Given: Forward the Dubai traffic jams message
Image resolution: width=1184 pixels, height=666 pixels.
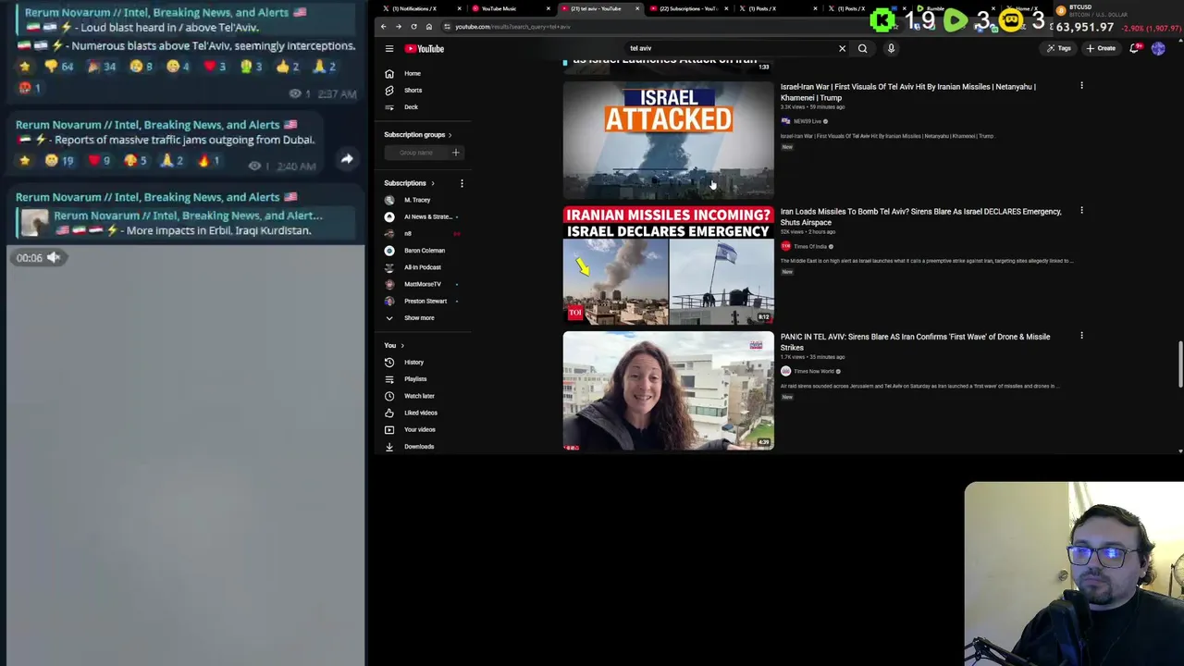Looking at the screenshot, I should click(x=347, y=159).
